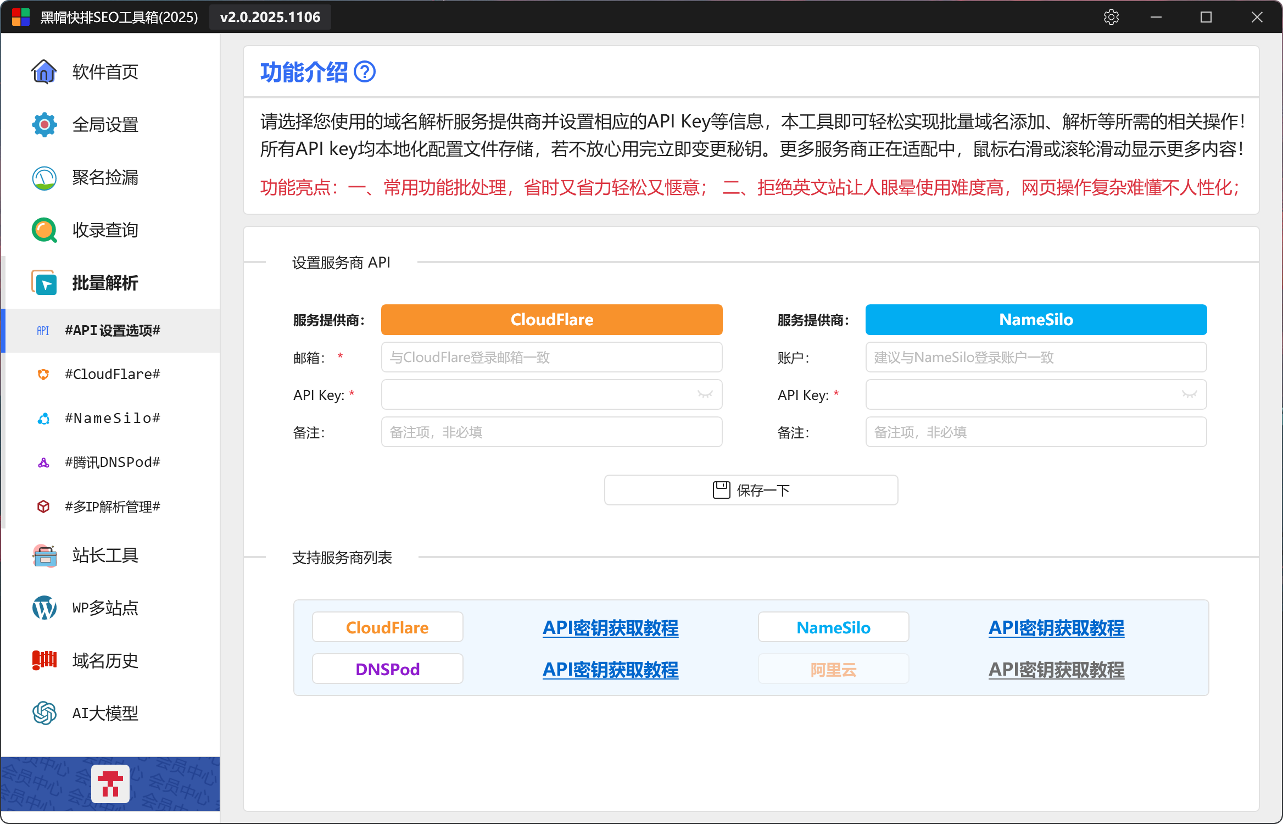Click the help question mark icon
The image size is (1283, 824).
[x=365, y=72]
